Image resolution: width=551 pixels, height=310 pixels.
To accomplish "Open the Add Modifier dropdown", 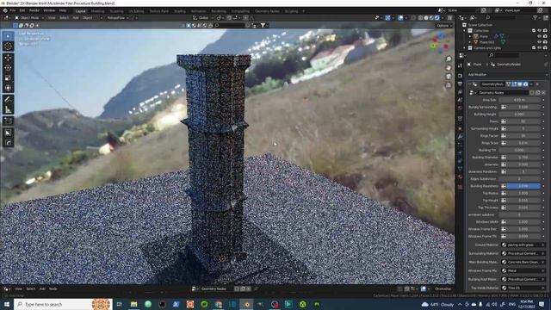I will point(508,75).
